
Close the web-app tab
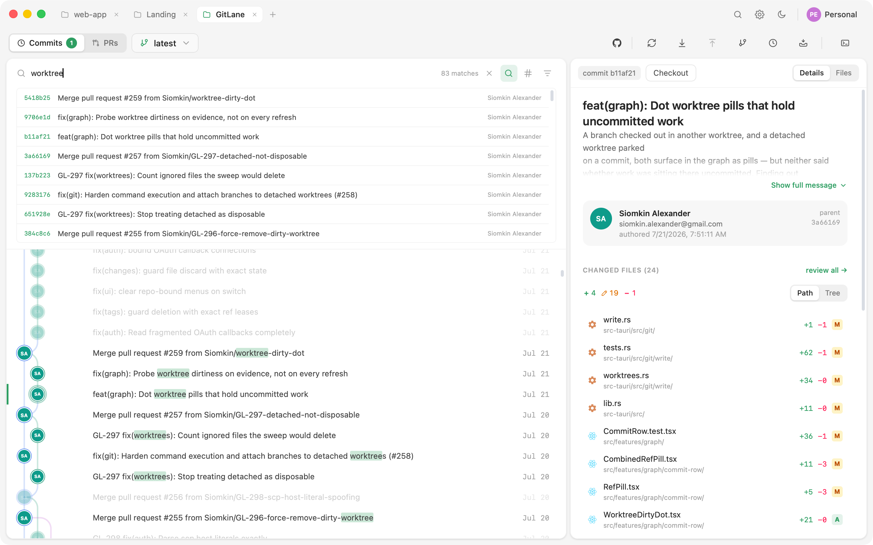116,15
